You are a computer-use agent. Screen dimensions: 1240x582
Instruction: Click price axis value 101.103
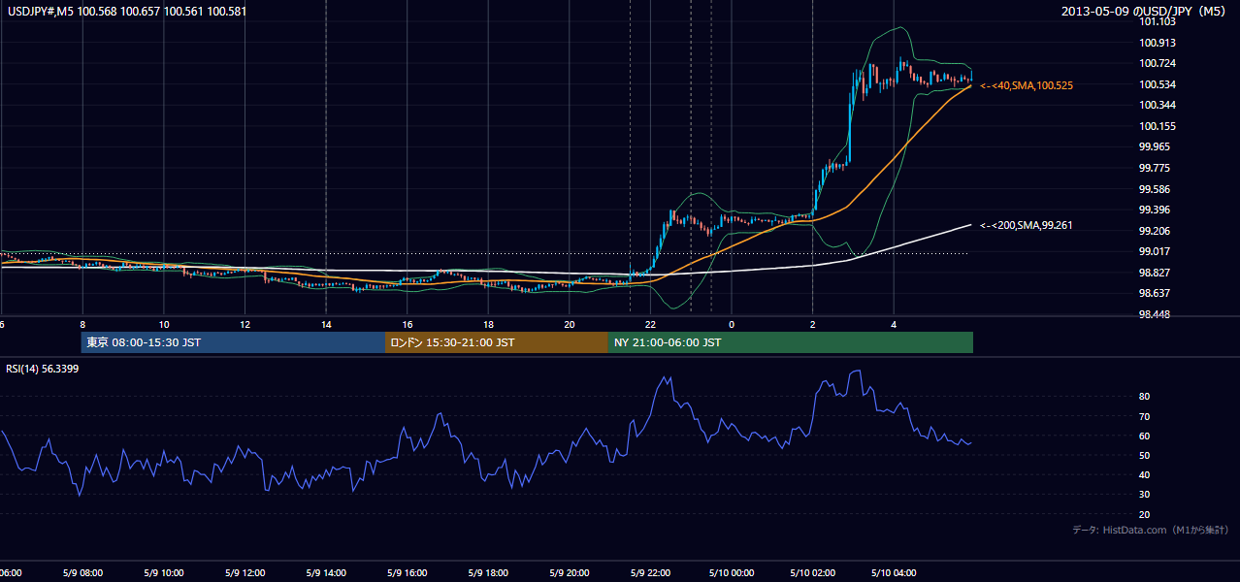(1157, 21)
